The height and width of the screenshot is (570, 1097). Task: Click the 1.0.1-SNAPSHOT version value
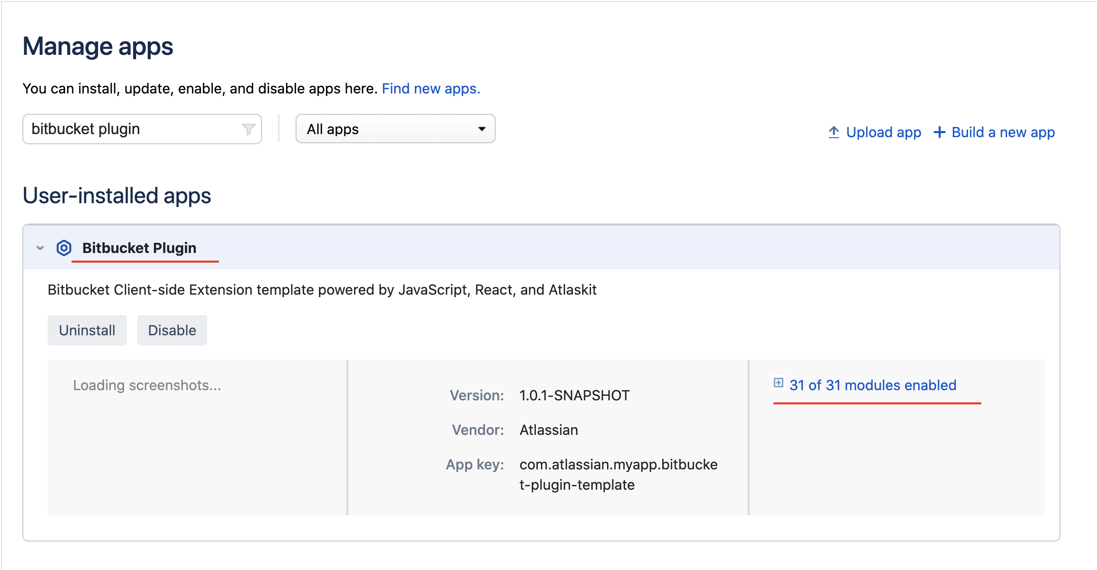[574, 395]
